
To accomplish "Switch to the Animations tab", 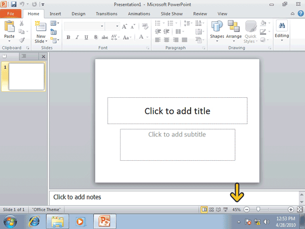I will click(x=139, y=14).
